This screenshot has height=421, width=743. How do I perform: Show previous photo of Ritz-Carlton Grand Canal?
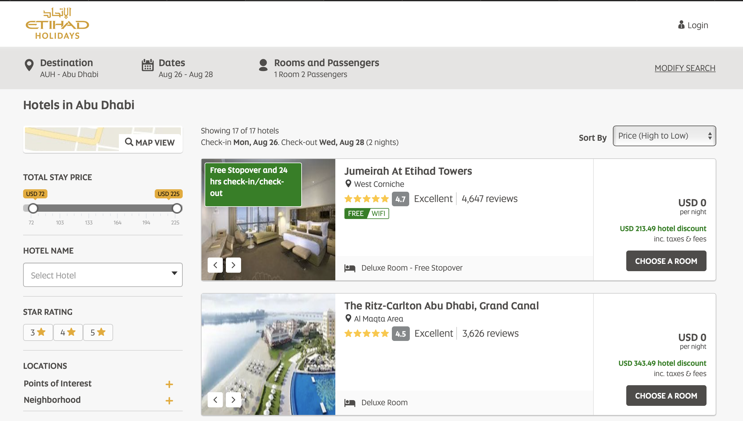[x=215, y=399]
